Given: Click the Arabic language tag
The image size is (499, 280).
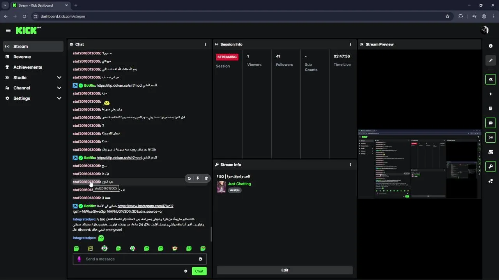Looking at the screenshot, I should (x=235, y=190).
